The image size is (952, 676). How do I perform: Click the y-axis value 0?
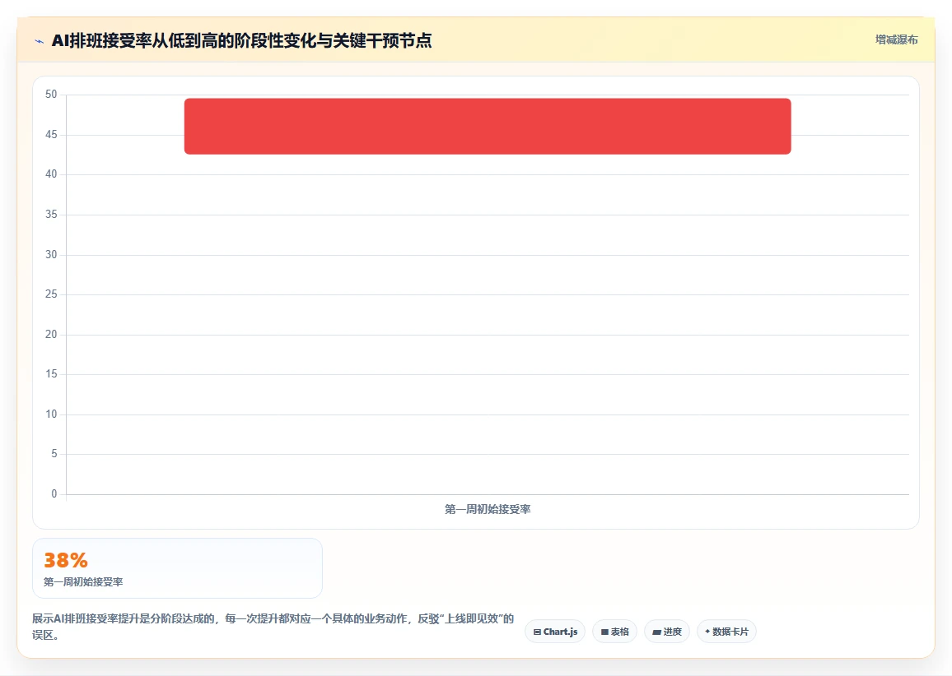54,493
